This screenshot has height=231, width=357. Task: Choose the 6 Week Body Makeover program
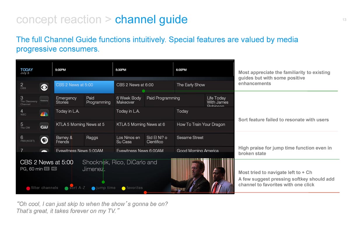[129, 100]
